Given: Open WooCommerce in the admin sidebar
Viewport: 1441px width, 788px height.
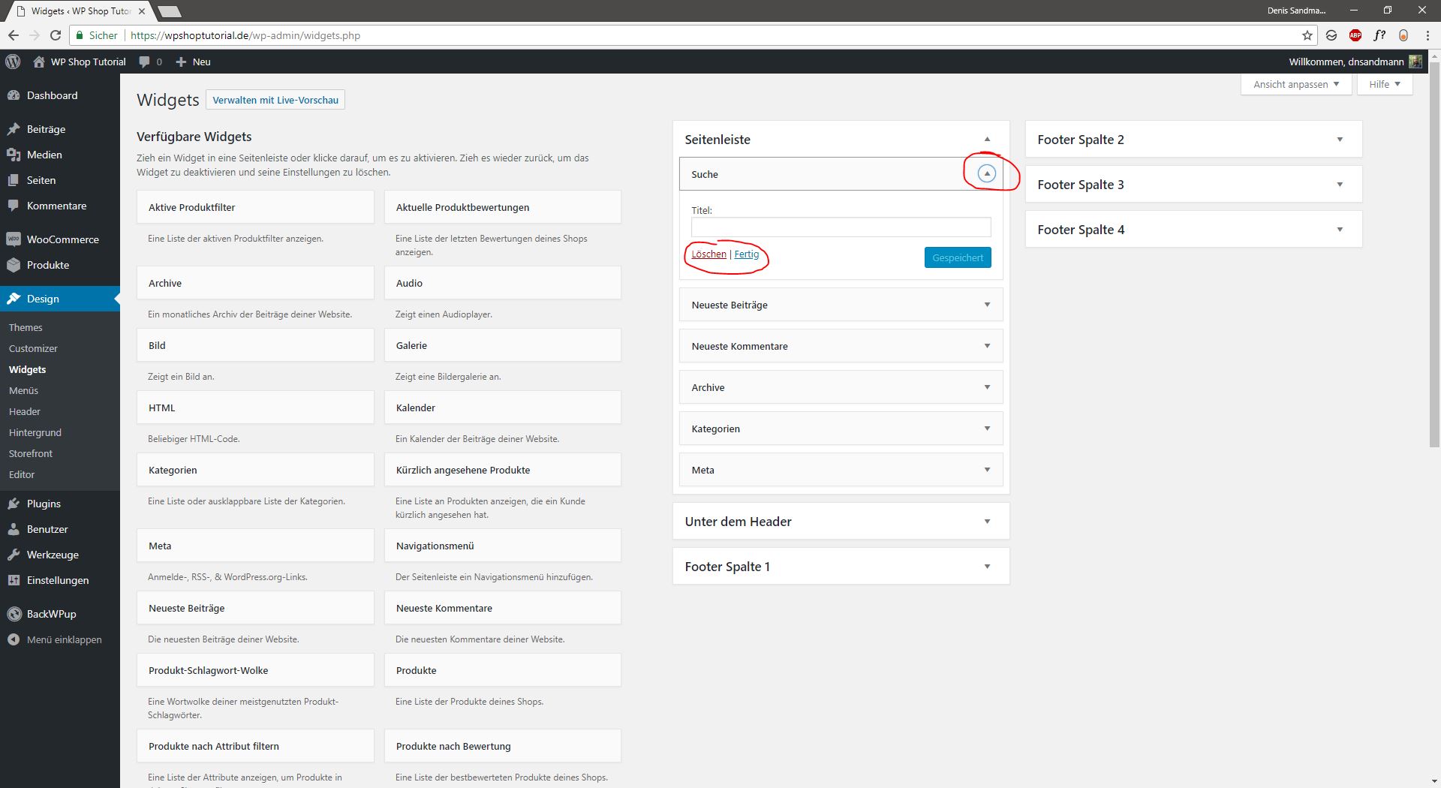Looking at the screenshot, I should pos(62,239).
